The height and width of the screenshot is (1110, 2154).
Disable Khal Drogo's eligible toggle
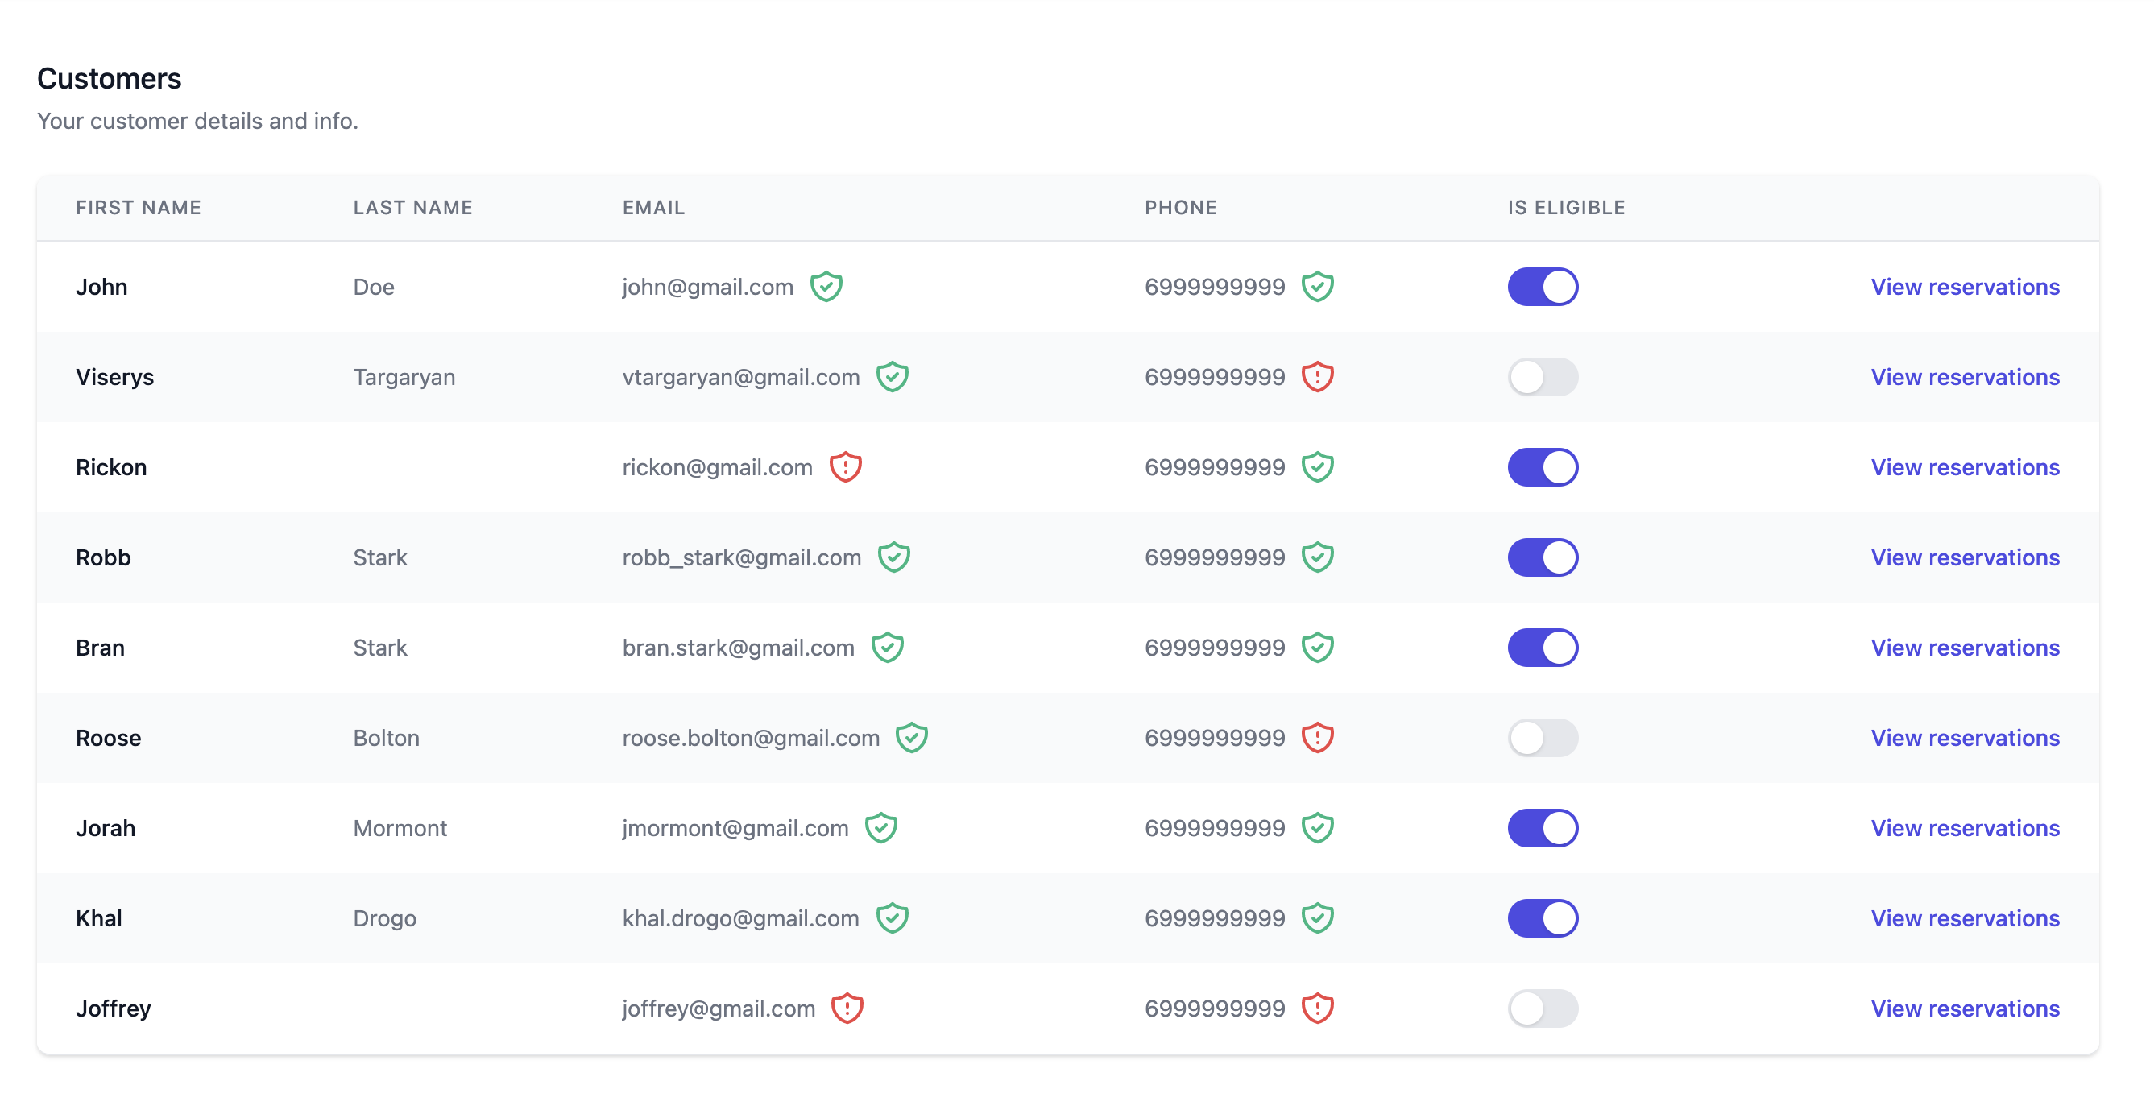[x=1543, y=919]
